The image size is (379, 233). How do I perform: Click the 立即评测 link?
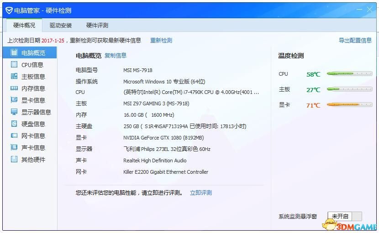click(201, 193)
